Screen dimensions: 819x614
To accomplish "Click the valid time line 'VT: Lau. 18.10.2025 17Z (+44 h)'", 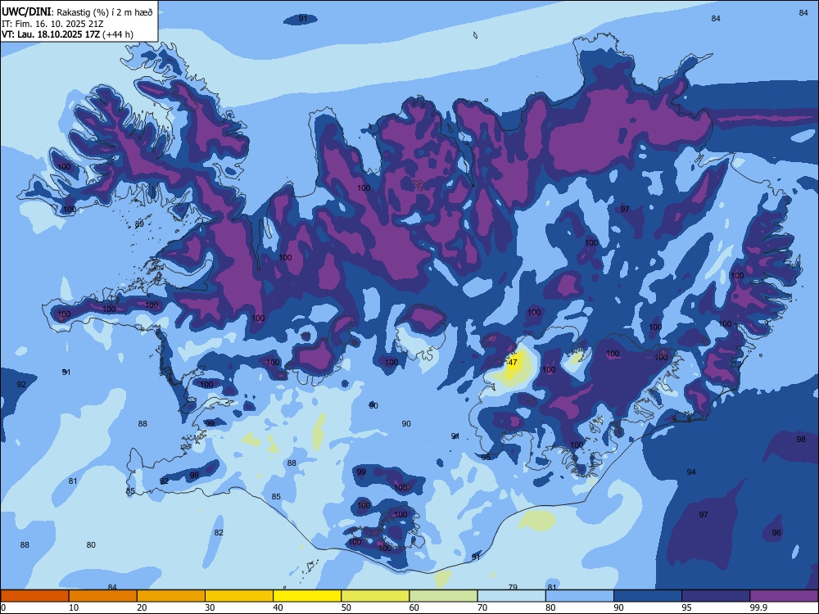I will [67, 34].
